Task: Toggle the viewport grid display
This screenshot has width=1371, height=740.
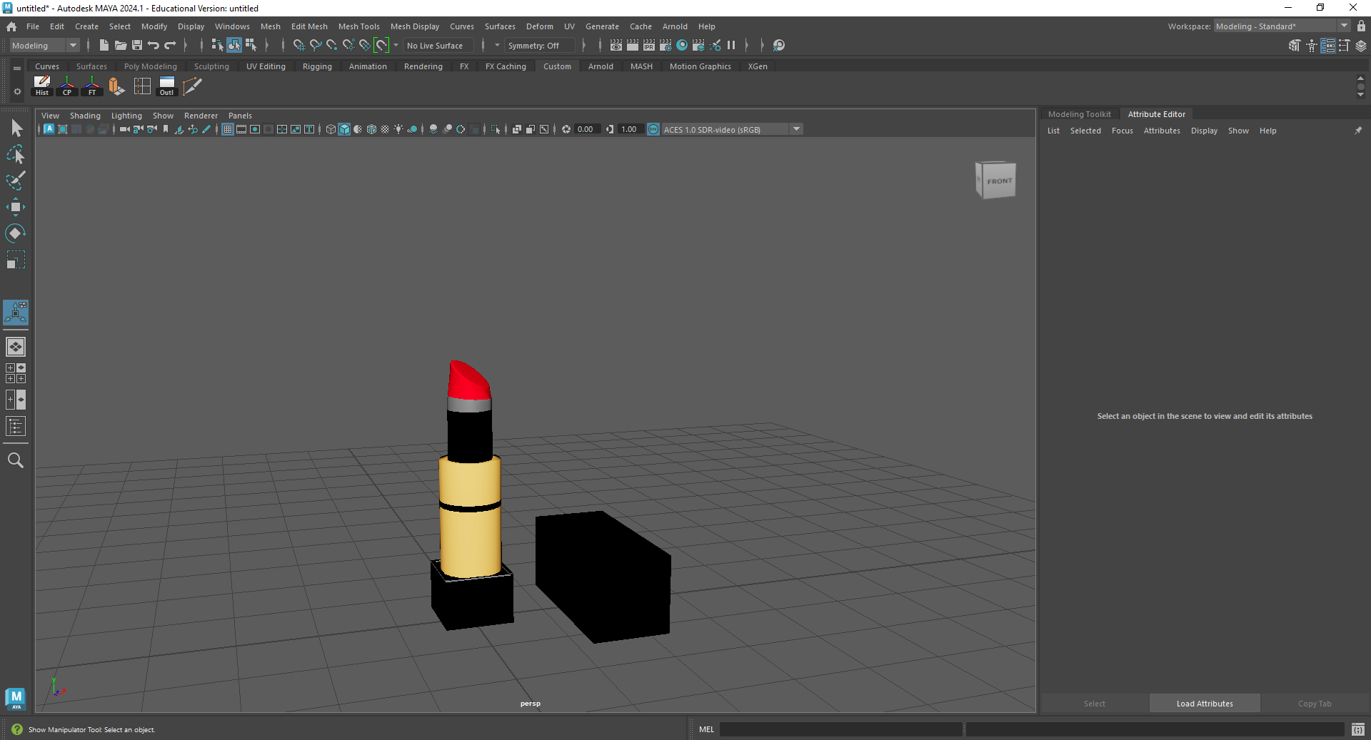Action: [227, 129]
